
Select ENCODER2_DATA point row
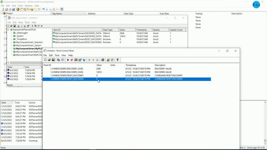click(127, 72)
